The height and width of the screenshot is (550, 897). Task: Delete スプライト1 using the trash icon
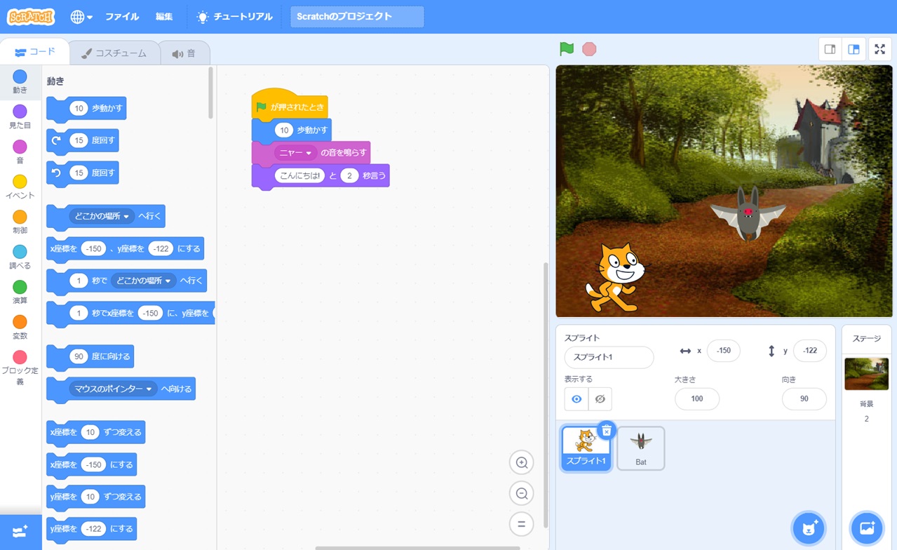(607, 431)
